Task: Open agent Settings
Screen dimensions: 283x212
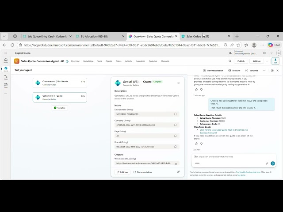Action: (x=256, y=61)
